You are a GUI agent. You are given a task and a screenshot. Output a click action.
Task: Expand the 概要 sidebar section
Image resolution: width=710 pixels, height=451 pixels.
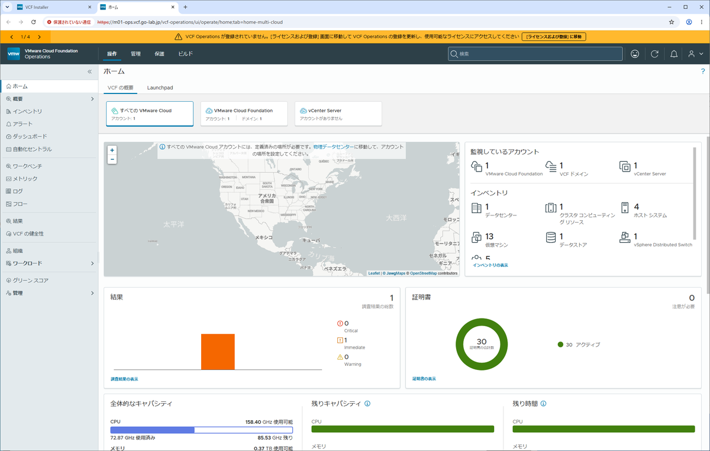[92, 99]
